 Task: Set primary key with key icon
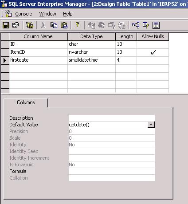pos(77,25)
